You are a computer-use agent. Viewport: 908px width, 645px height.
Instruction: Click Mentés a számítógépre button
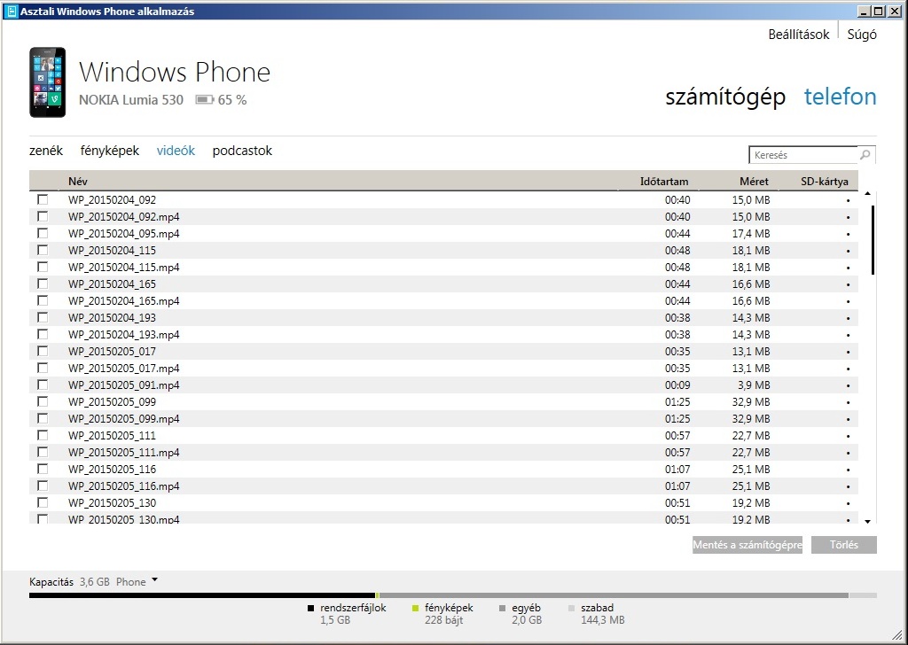pos(747,545)
